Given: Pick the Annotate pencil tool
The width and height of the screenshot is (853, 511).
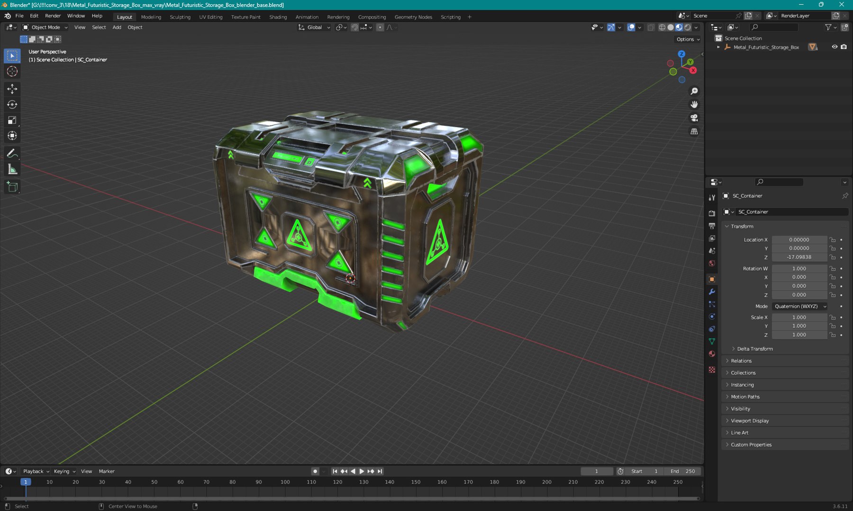Looking at the screenshot, I should click(x=12, y=153).
